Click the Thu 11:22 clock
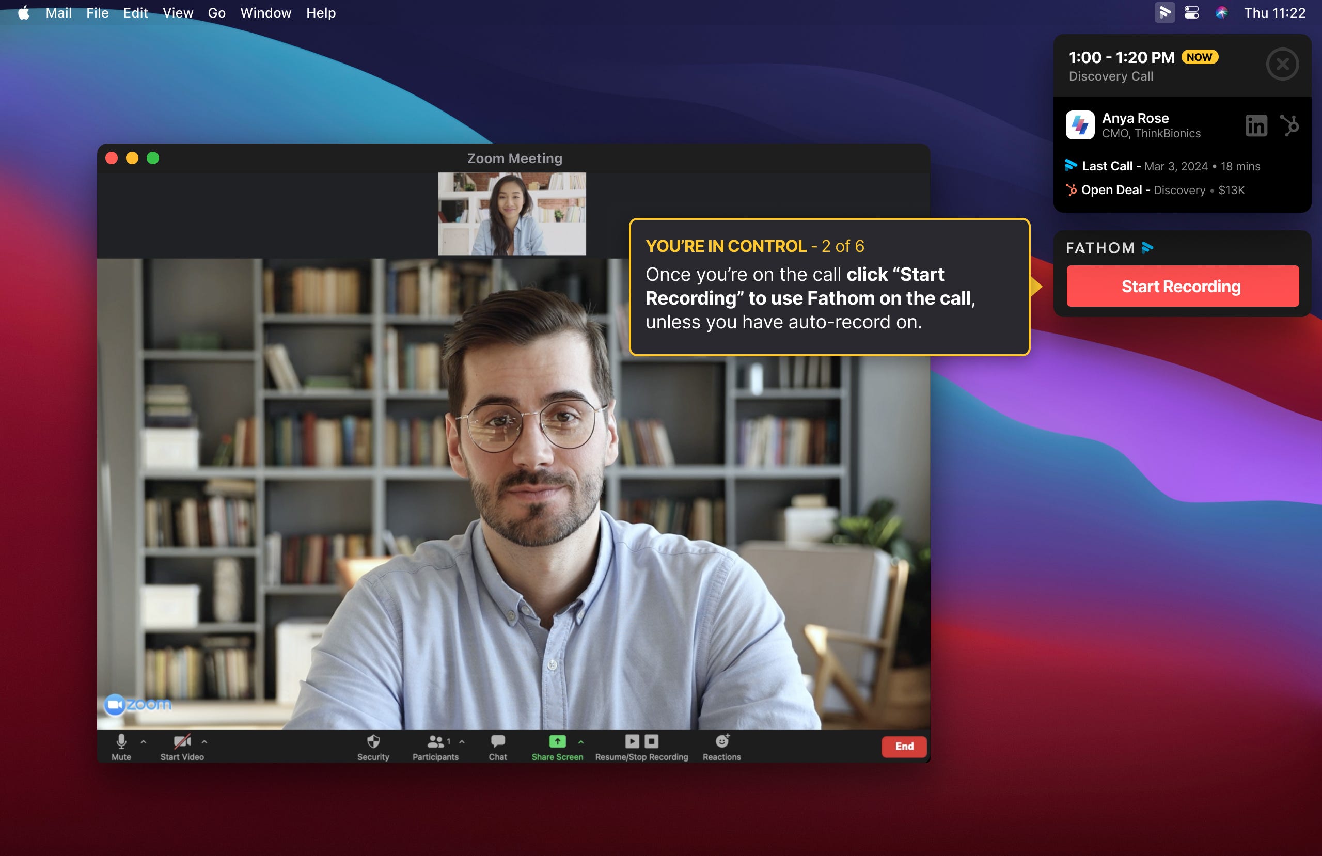The width and height of the screenshot is (1322, 856). coord(1275,13)
